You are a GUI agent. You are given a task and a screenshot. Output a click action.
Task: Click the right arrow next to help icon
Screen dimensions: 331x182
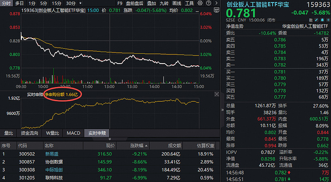point(216,3)
